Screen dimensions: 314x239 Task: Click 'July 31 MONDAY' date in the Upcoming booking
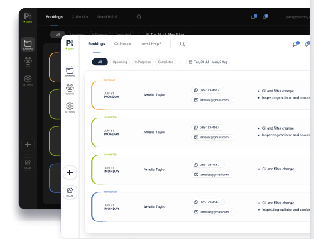click(112, 95)
